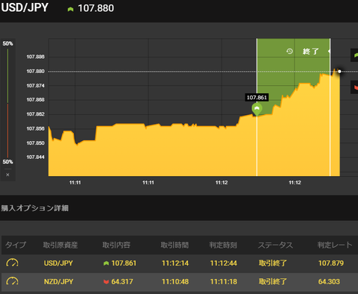Click the green entry marker pin on chart
The height and width of the screenshot is (294, 358).
pyautogui.click(x=257, y=110)
